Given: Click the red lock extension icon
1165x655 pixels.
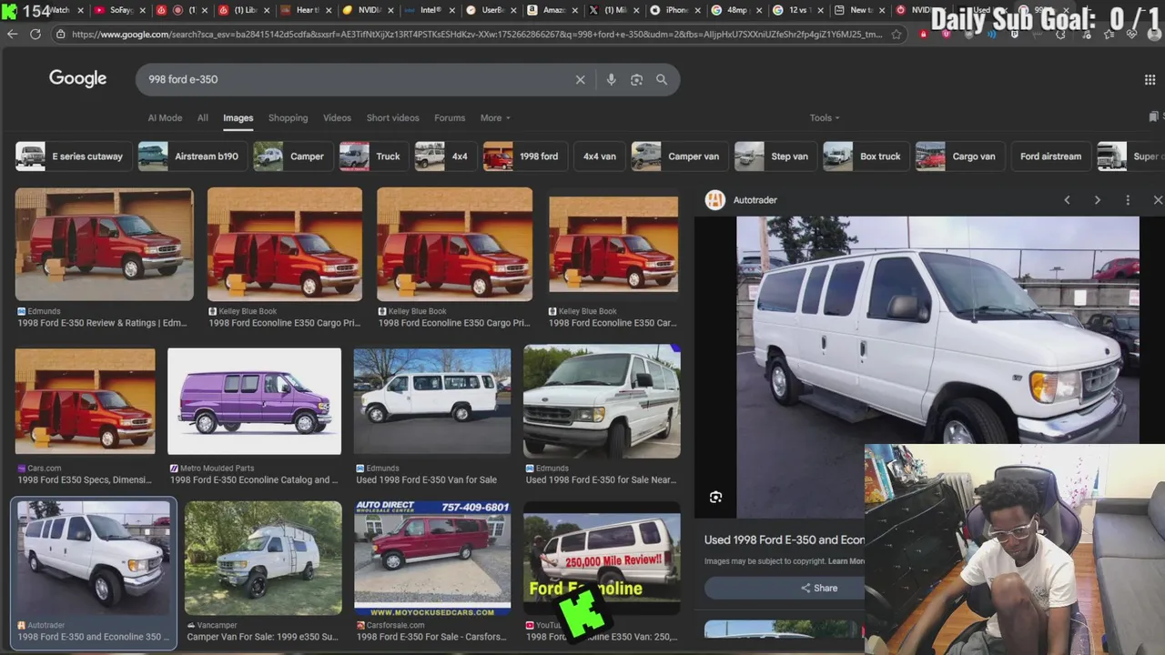Looking at the screenshot, I should [923, 34].
